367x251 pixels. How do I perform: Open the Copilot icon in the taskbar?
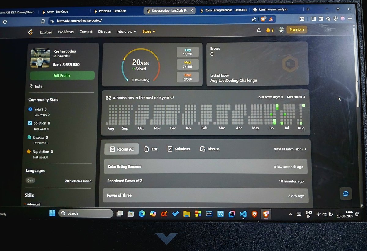pyautogui.click(x=153, y=214)
